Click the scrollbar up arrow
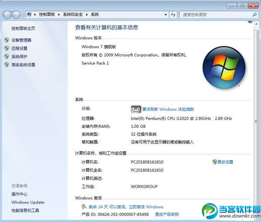The height and width of the screenshot is (222, 261). [x=256, y=24]
